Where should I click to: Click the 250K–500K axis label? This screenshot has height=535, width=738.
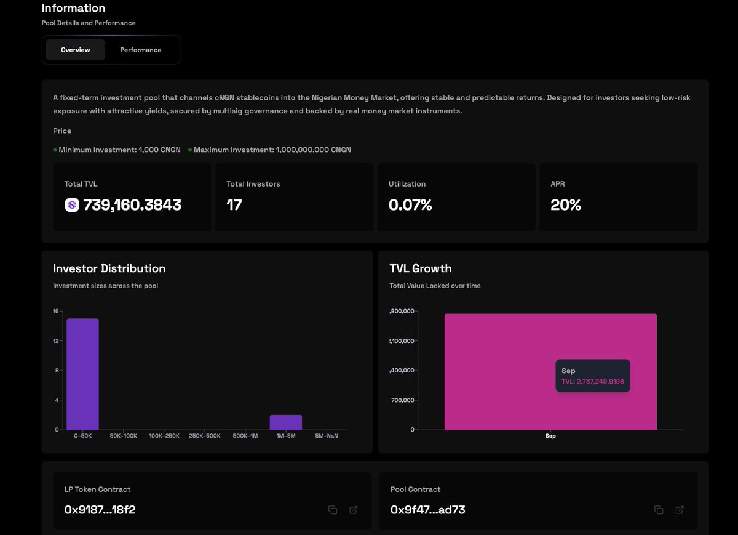(205, 436)
